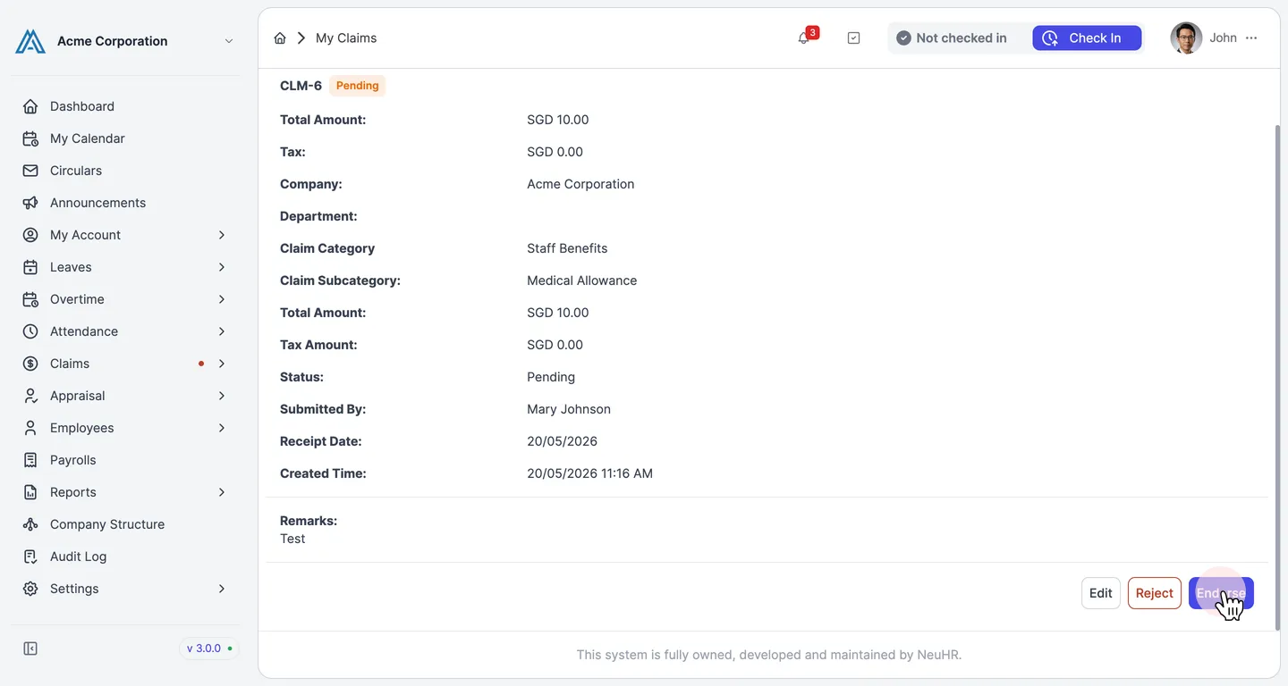
Task: Click the Employees person icon
Action: tap(30, 428)
